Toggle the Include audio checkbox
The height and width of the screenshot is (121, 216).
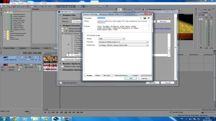coord(88,35)
